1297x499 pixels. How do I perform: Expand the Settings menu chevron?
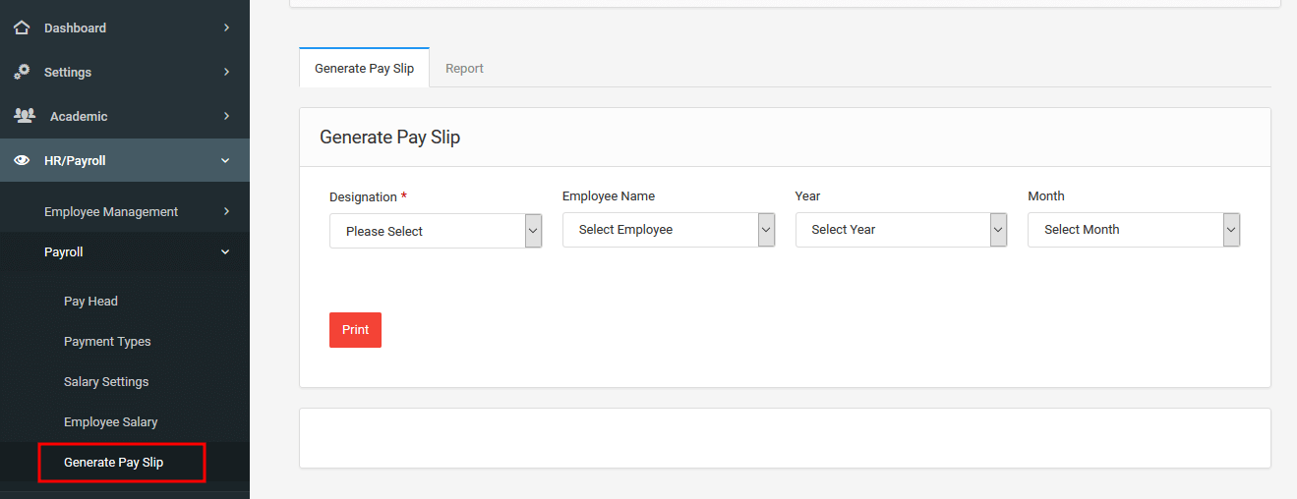(x=226, y=72)
